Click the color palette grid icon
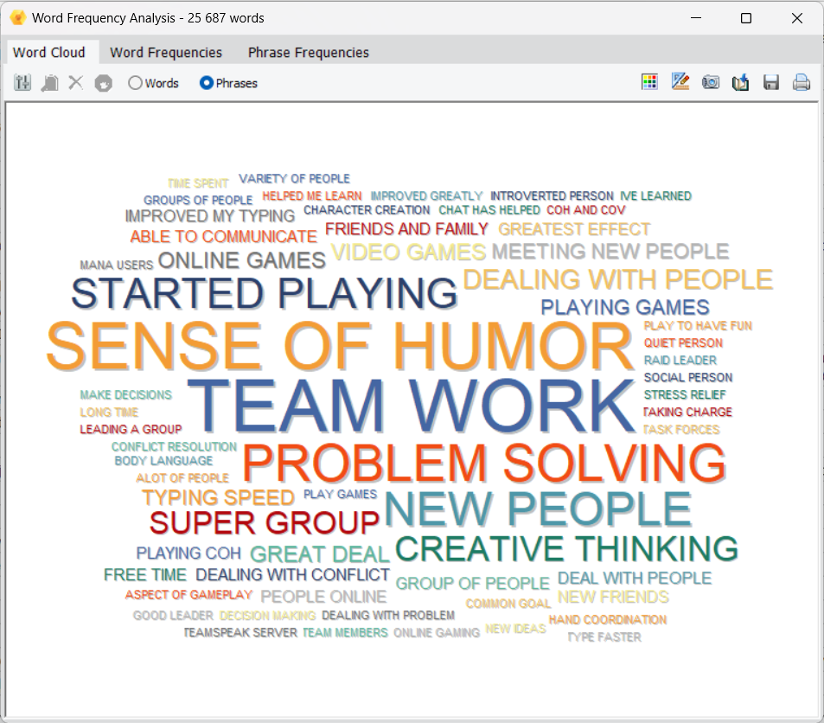This screenshot has width=824, height=723. coord(649,82)
